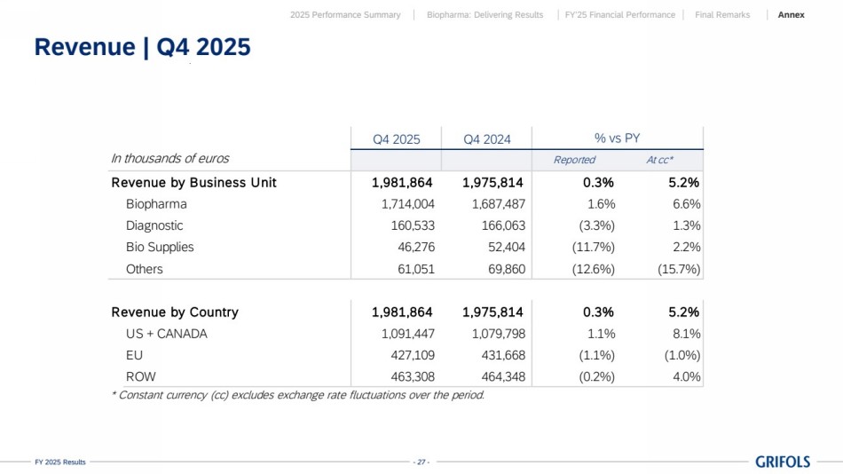Click the constant currency footnote text

pos(297,395)
